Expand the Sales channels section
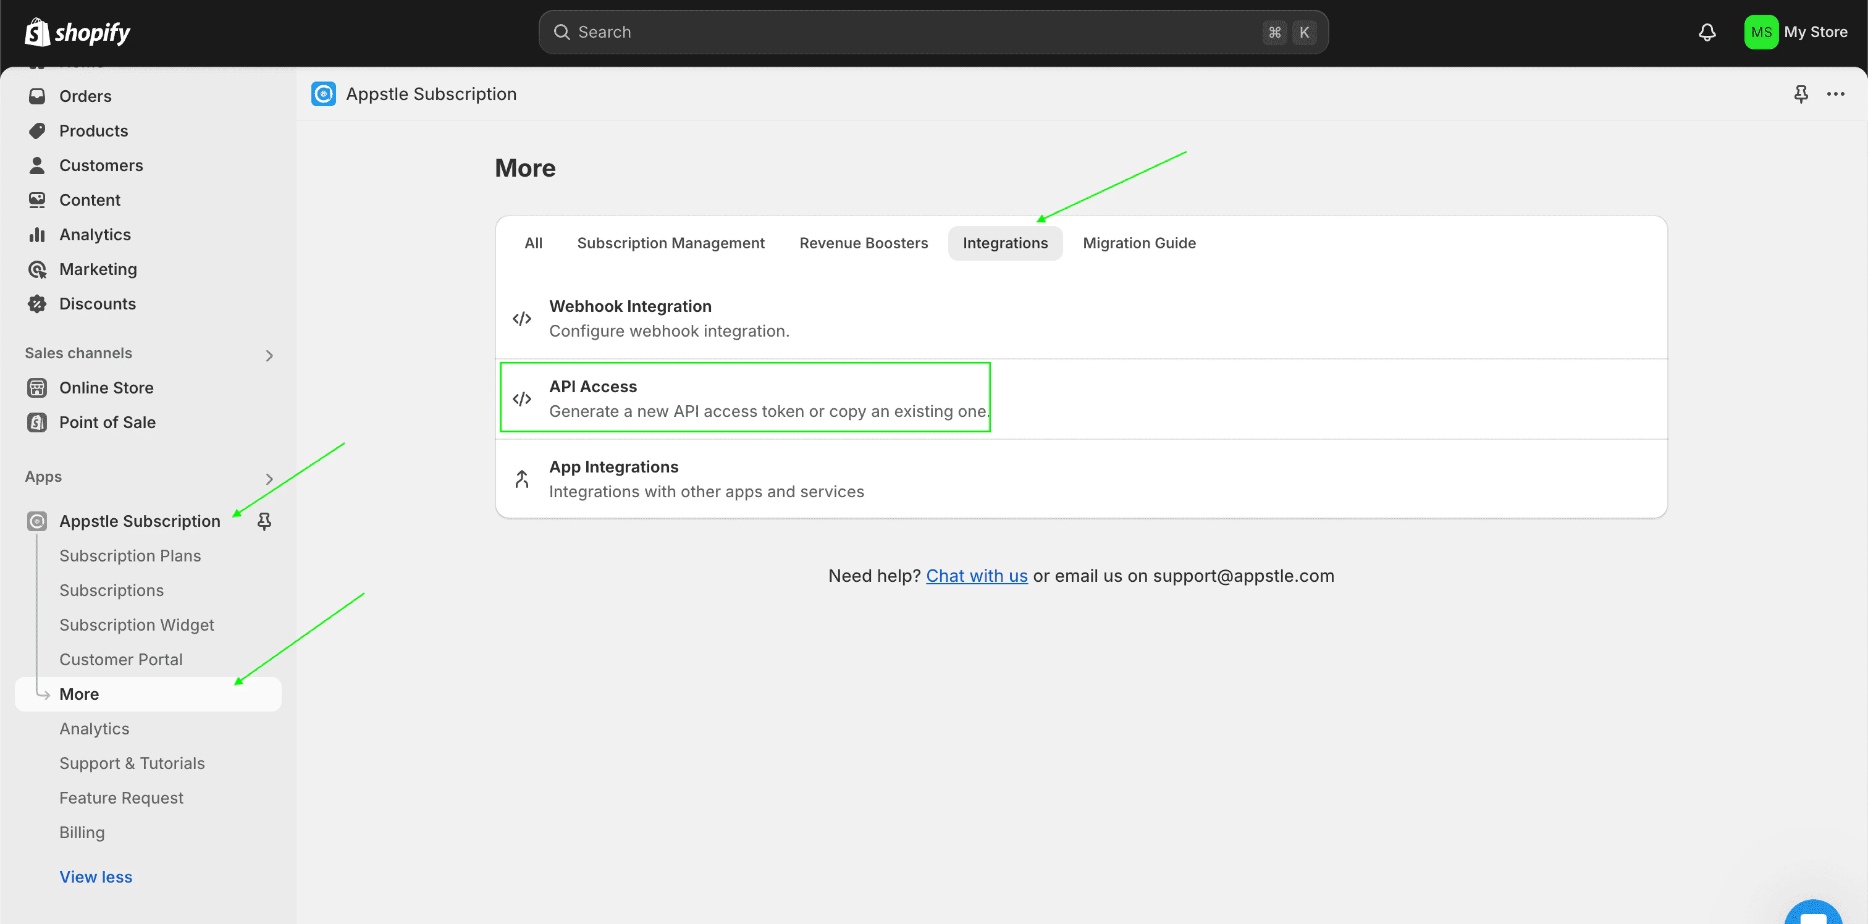This screenshot has height=924, width=1868. (269, 355)
